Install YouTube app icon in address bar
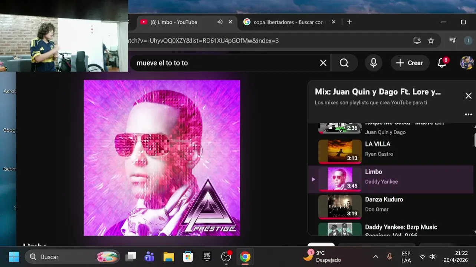The width and height of the screenshot is (476, 267). tap(417, 40)
